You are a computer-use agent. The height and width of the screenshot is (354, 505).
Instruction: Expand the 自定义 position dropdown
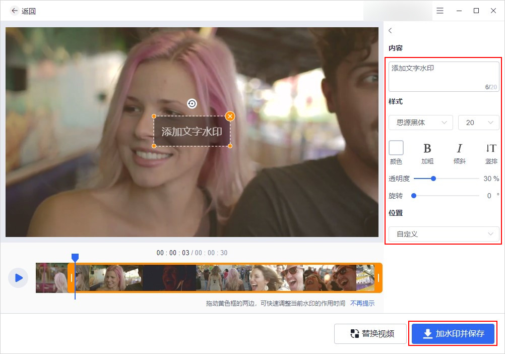(444, 234)
